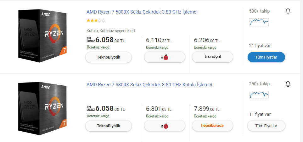This screenshot has width=303, height=142.
Task: Click the bell alert icon for first product
Action: (288, 12)
